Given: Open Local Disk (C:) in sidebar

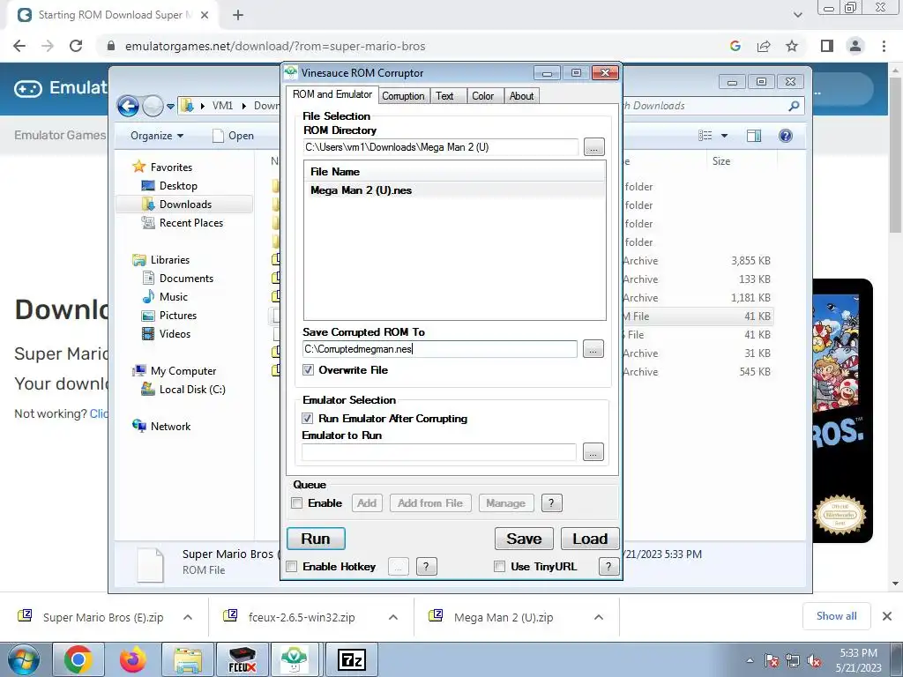Looking at the screenshot, I should click(183, 390).
